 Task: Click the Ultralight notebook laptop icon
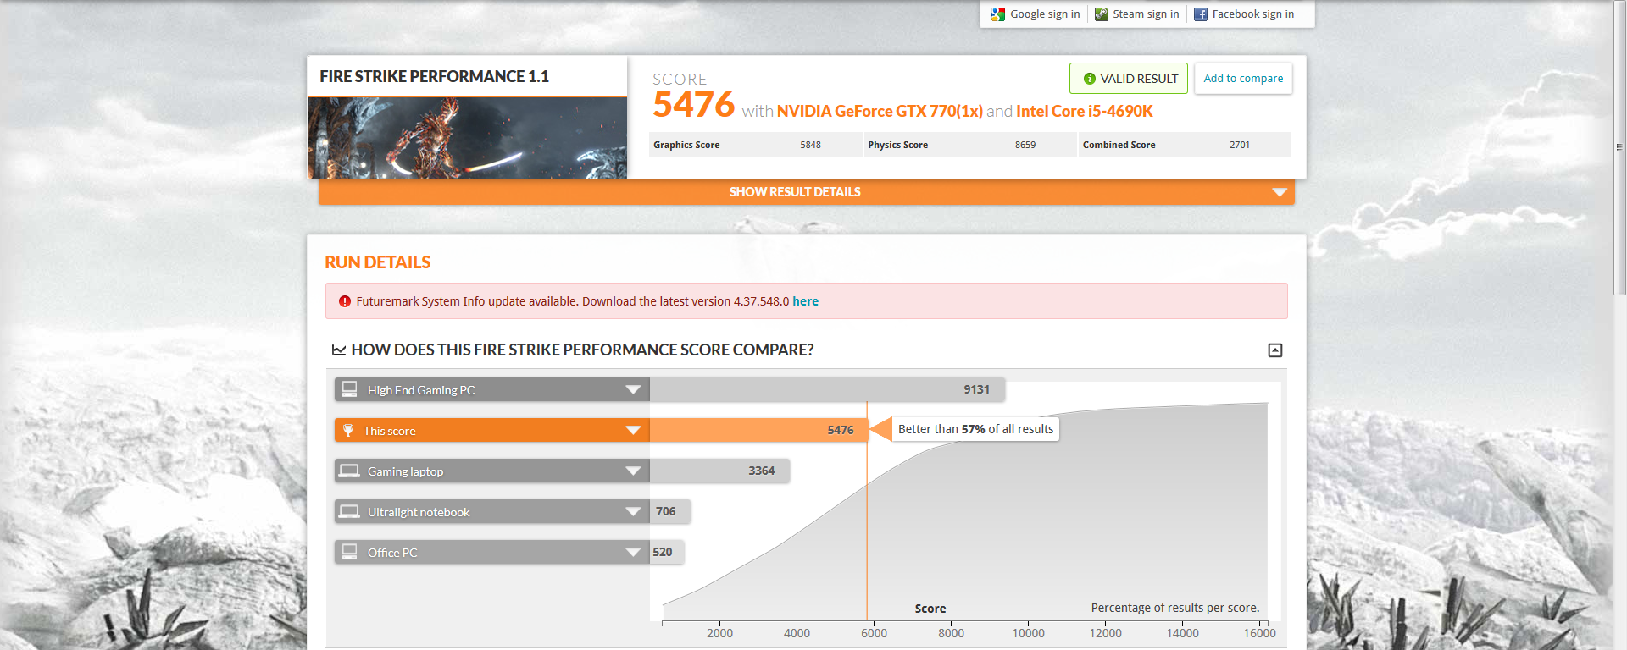coord(349,511)
